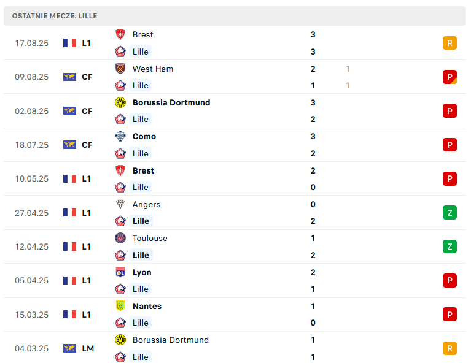Click the West Ham club crest
The width and height of the screenshot is (468, 363).
point(120,69)
